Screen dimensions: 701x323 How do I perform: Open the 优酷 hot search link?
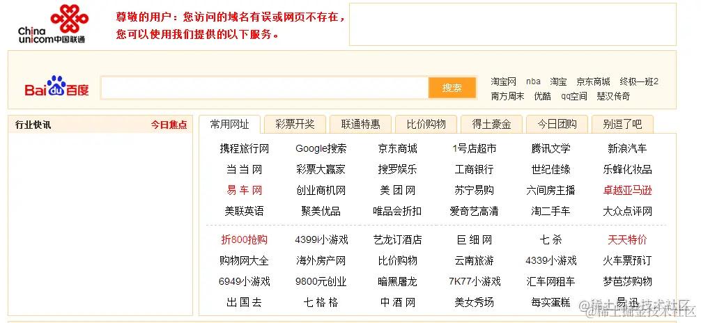[x=542, y=96]
